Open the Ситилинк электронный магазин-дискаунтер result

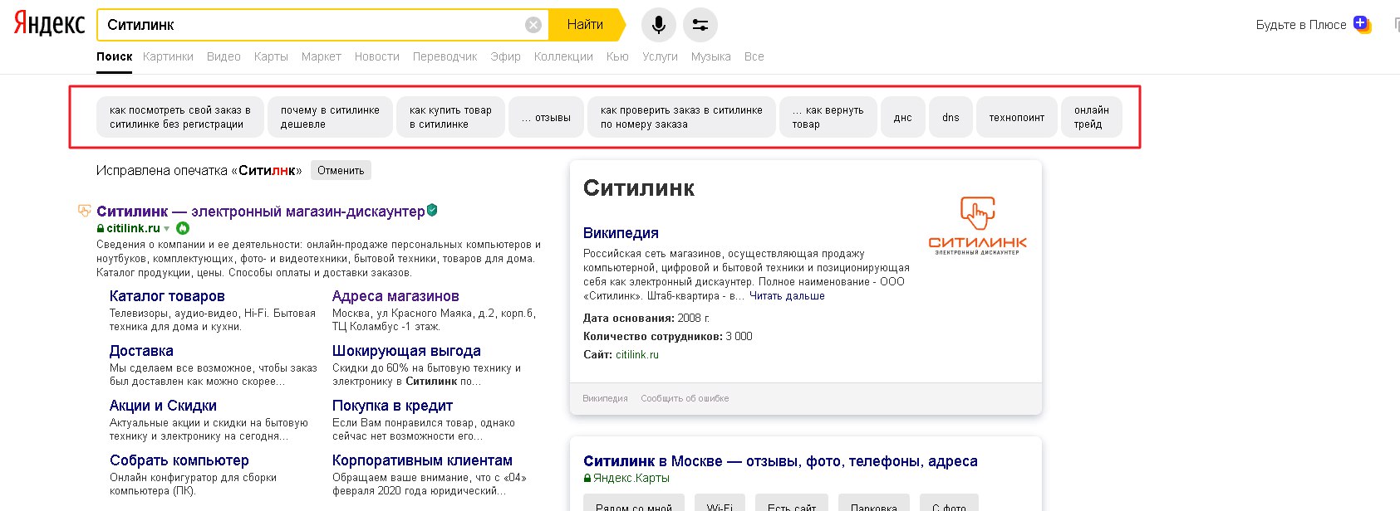pos(260,212)
